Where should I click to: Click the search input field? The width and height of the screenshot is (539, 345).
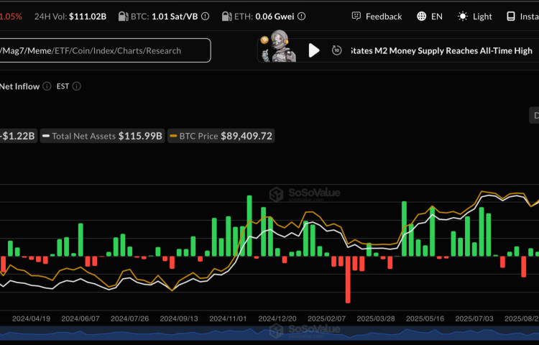(105, 50)
